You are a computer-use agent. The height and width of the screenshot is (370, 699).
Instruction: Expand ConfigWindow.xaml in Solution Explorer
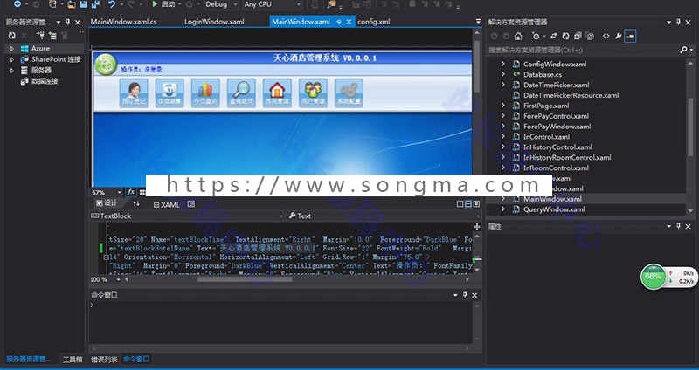(x=503, y=64)
